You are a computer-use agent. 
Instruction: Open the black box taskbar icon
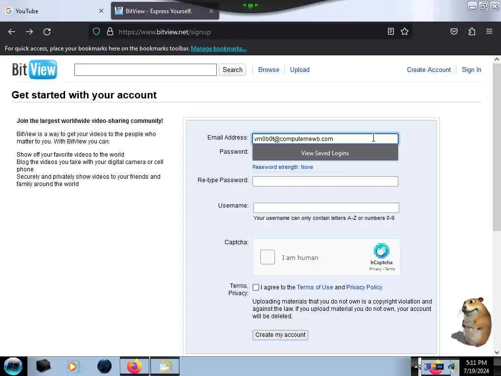(x=43, y=366)
